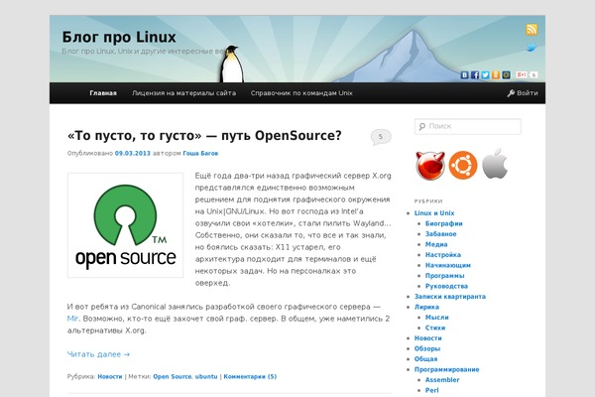Open the Общая category
This screenshot has width=595, height=397.
(x=425, y=359)
